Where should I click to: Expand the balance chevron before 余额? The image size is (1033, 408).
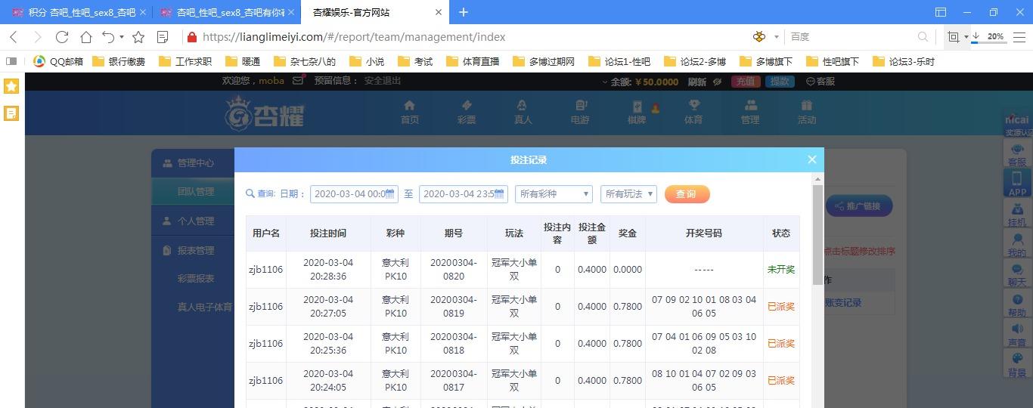click(x=603, y=82)
